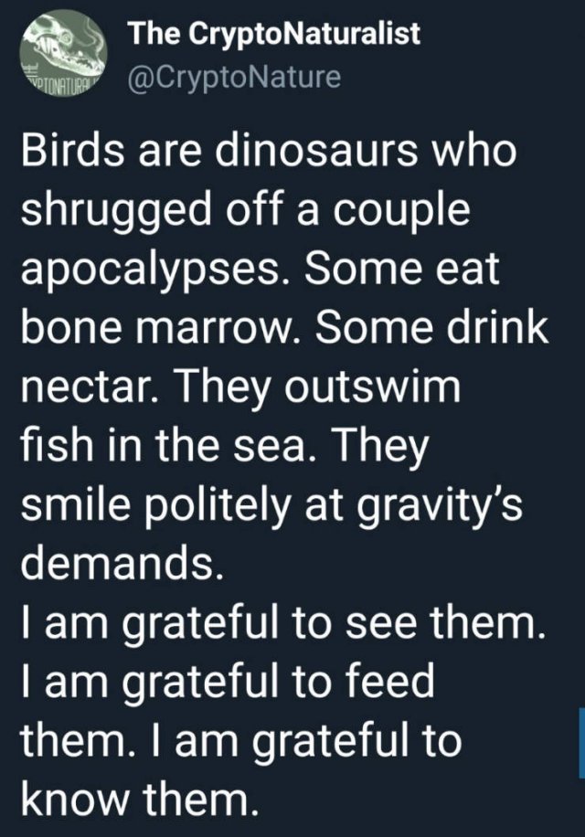The height and width of the screenshot is (837, 585).
Task: Open the @CryptoNature handle link
Action: pos(235,77)
